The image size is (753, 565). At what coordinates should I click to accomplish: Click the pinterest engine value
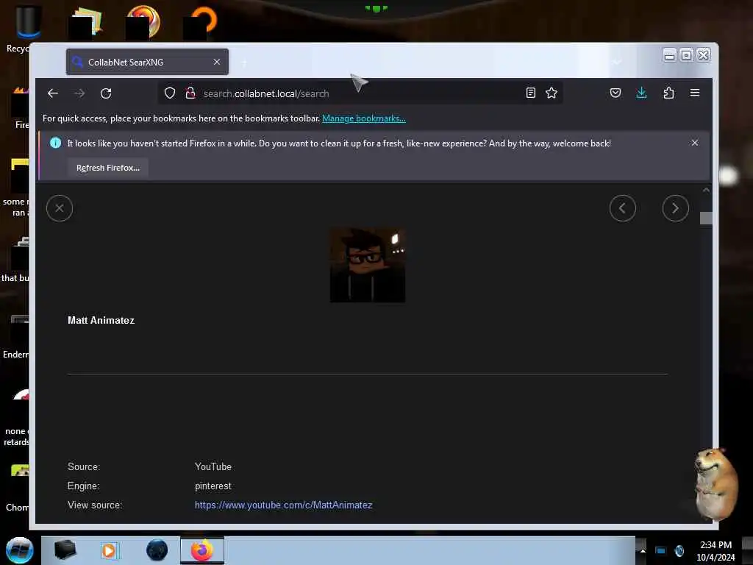[x=213, y=486]
